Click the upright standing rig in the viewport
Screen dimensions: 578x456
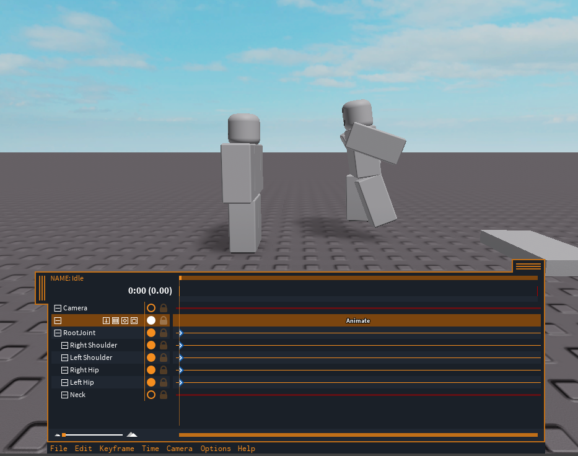(243, 183)
